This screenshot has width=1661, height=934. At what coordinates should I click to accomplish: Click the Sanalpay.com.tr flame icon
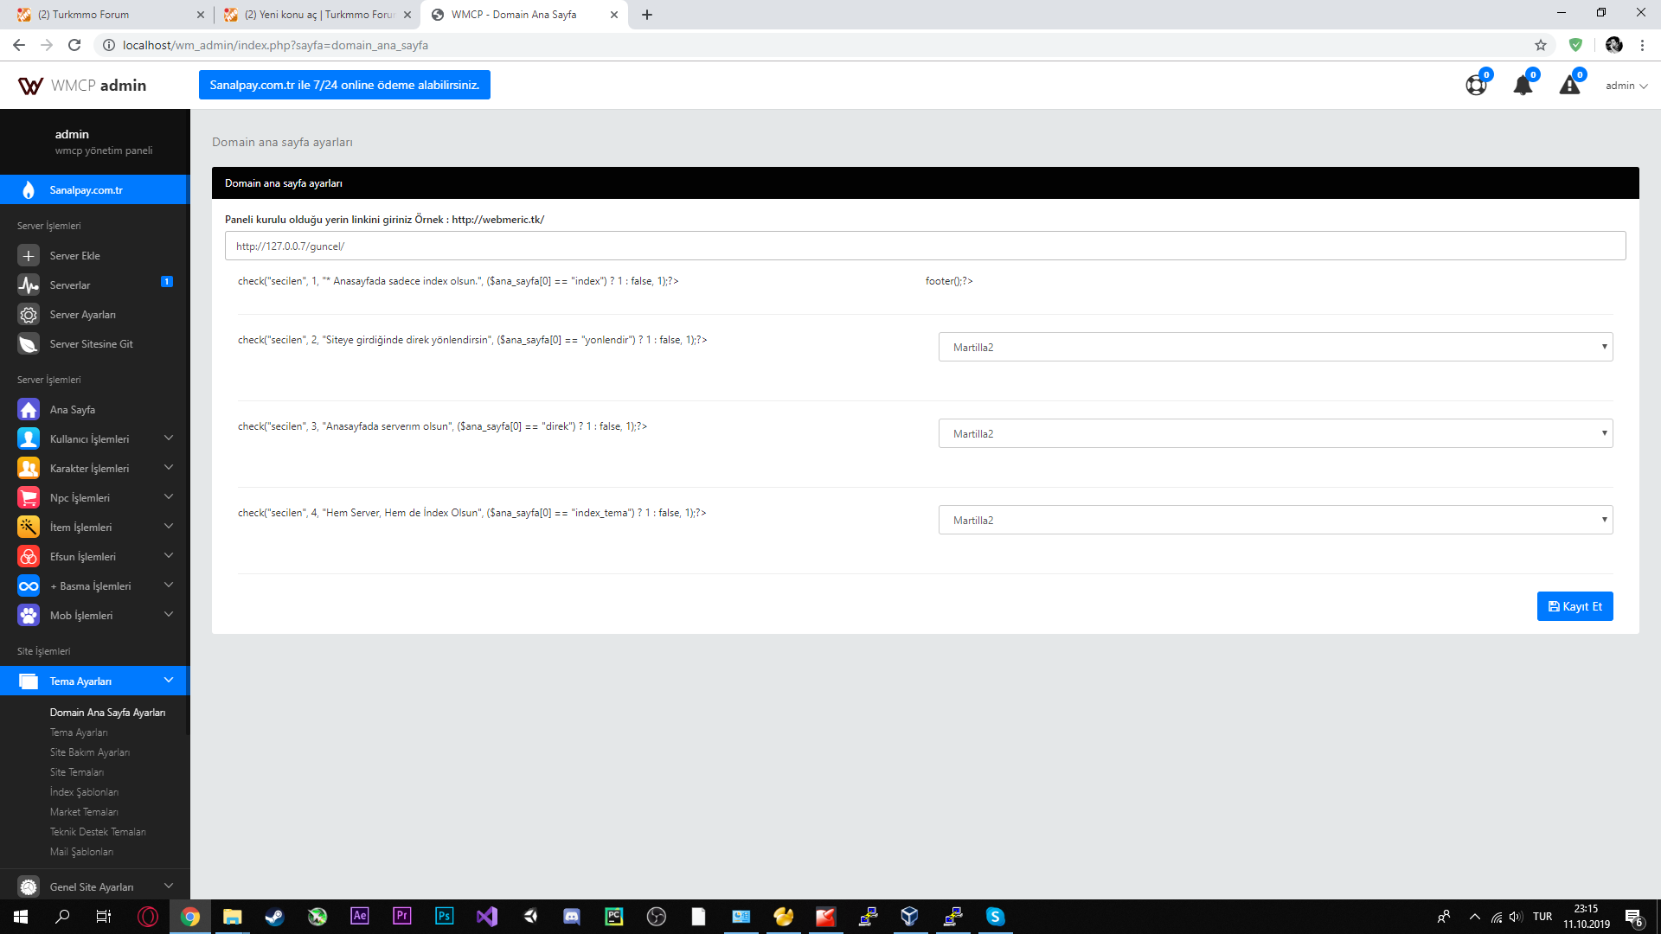tap(29, 190)
